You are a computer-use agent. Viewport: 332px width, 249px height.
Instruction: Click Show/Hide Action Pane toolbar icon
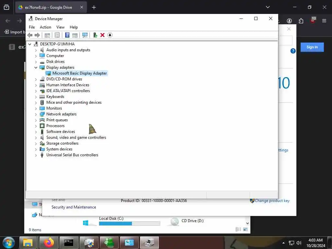coord(75,35)
